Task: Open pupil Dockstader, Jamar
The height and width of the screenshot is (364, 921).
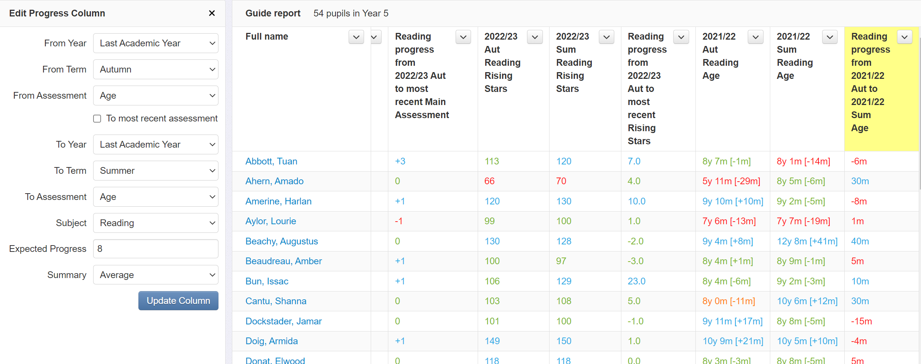Action: coord(284,321)
